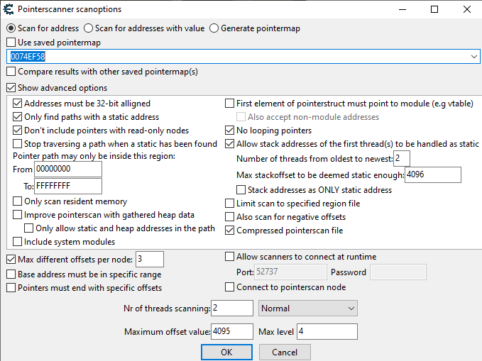Toggle Compressed pointerscan file checkbox

(x=229, y=231)
